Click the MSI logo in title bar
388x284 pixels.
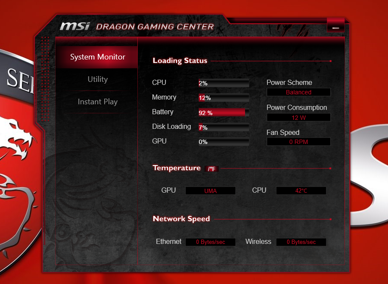pyautogui.click(x=75, y=26)
